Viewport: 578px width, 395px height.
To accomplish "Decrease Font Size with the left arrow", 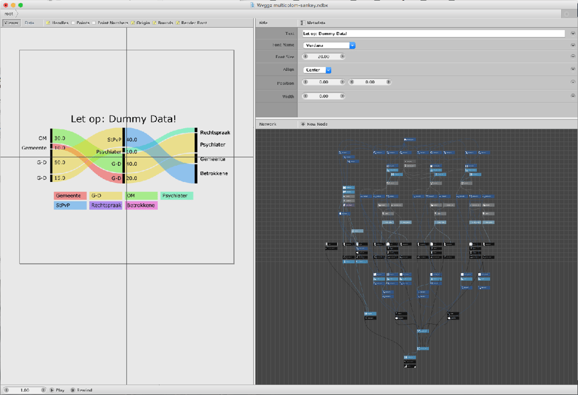I will coord(305,57).
